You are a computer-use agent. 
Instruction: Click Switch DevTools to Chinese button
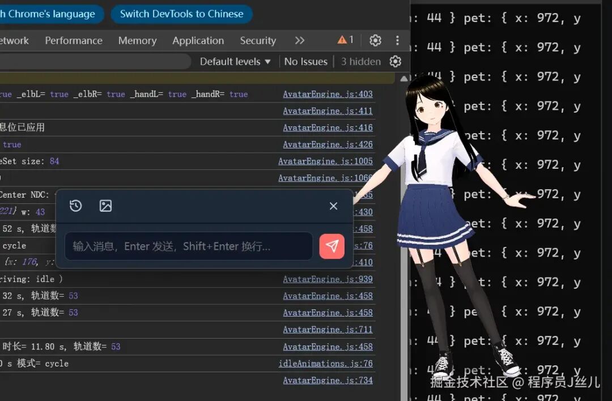tap(181, 14)
